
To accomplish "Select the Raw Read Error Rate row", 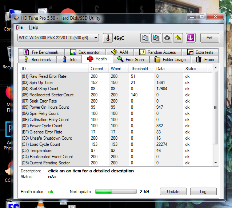I will coord(116,76).
